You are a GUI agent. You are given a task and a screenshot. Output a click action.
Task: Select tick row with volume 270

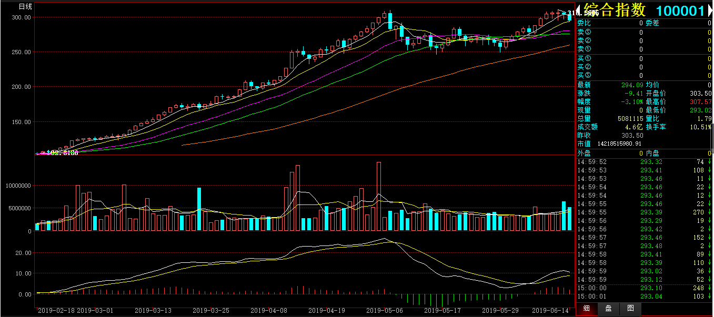coord(644,212)
